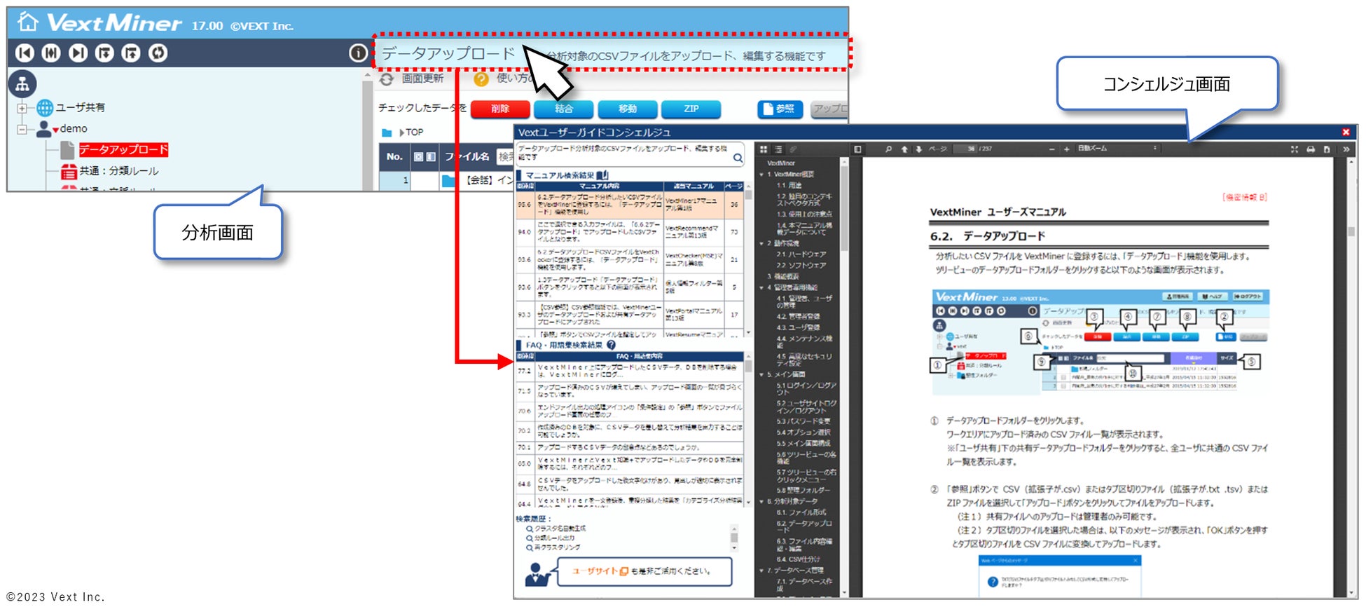Open the ユーザサイト link in concierge
Screen dimensions: 1366x607
[x=600, y=571]
